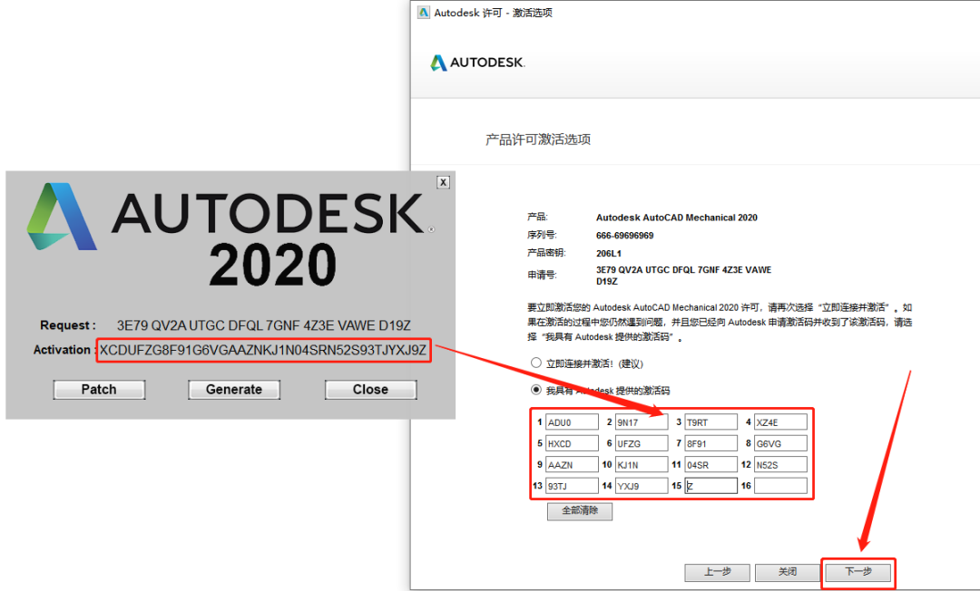Click product key value 206L1
Image resolution: width=980 pixels, height=591 pixels.
tap(608, 254)
